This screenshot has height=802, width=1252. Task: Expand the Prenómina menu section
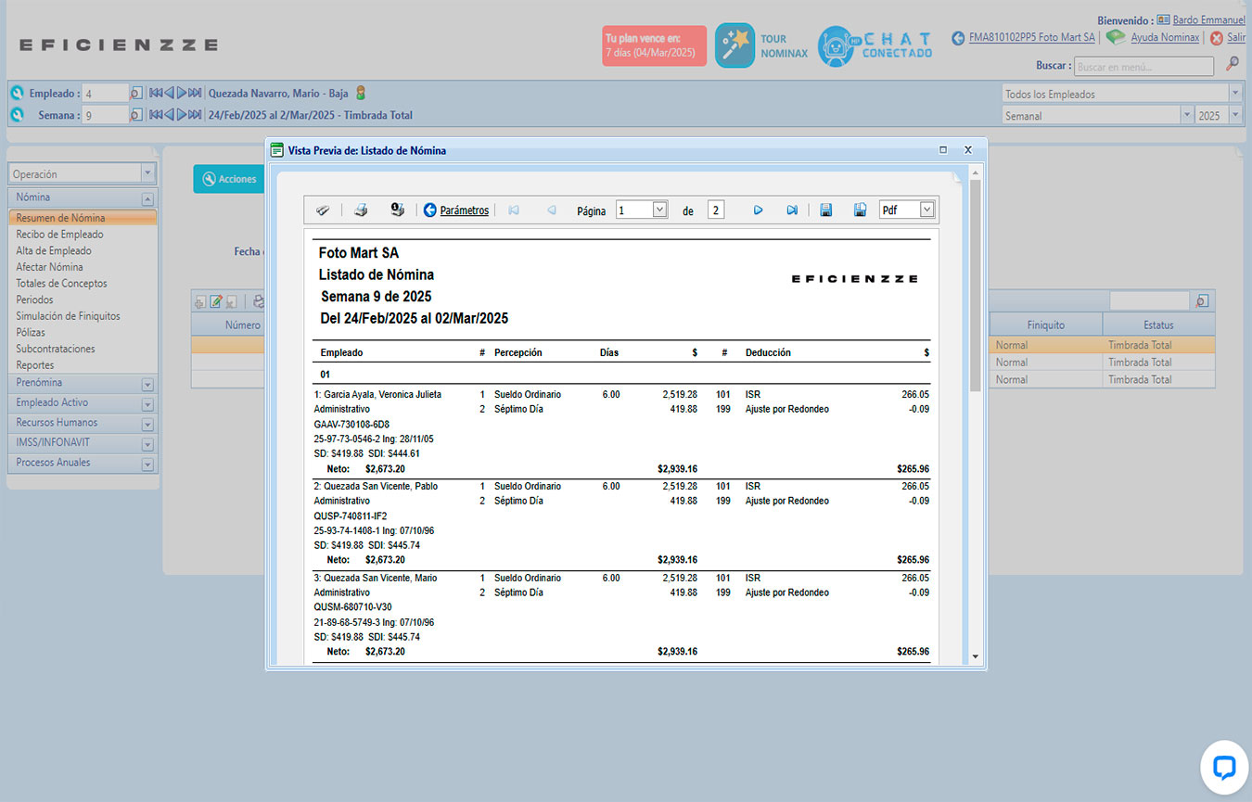pyautogui.click(x=147, y=383)
